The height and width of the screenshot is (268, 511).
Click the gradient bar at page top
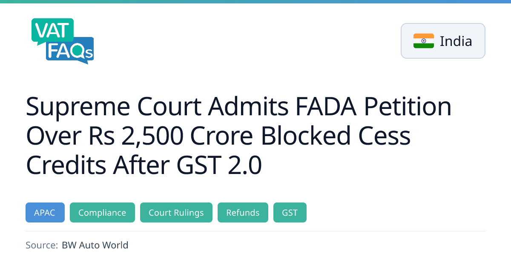tap(255, 2)
